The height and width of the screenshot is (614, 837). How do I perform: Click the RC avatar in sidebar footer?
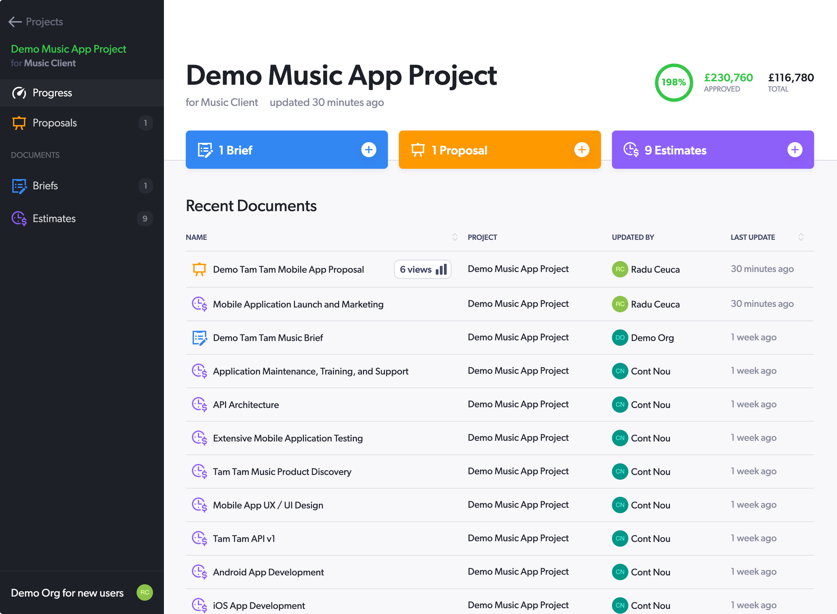tap(144, 592)
